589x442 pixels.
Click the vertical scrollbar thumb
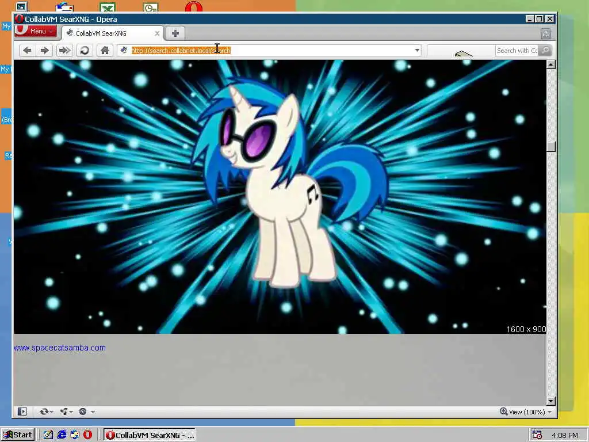pyautogui.click(x=551, y=147)
